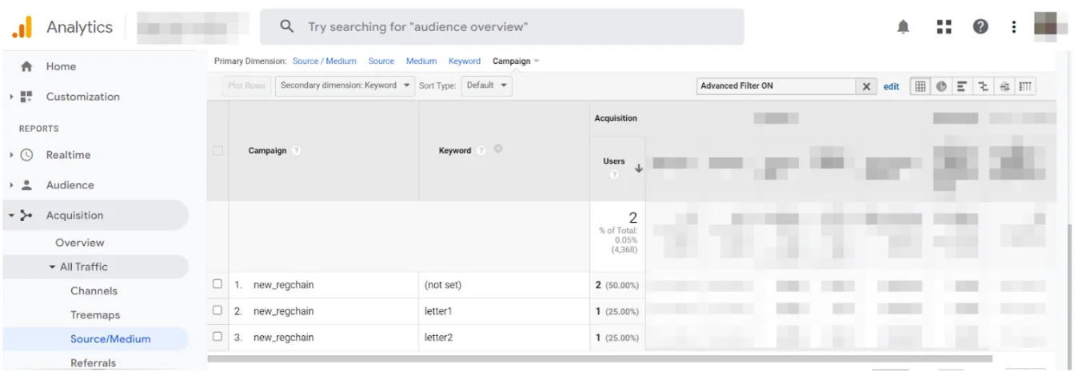The width and height of the screenshot is (1078, 380).
Task: Click the Advanced Filter ON field
Action: point(777,86)
